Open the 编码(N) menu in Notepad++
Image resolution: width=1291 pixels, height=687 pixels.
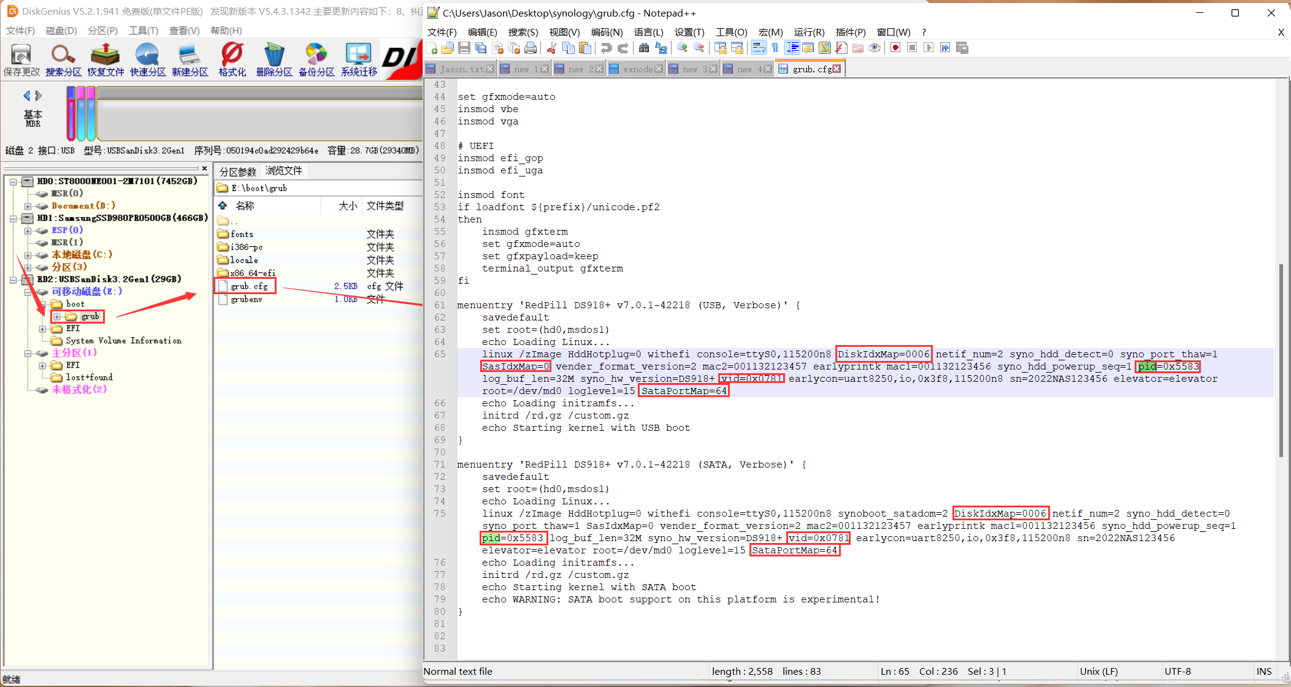606,32
